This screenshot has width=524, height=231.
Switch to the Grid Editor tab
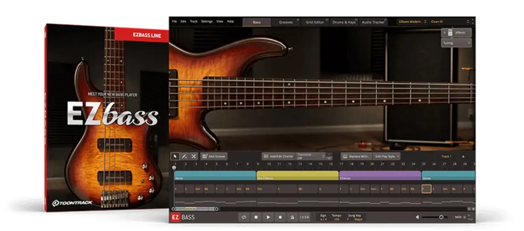pos(315,22)
